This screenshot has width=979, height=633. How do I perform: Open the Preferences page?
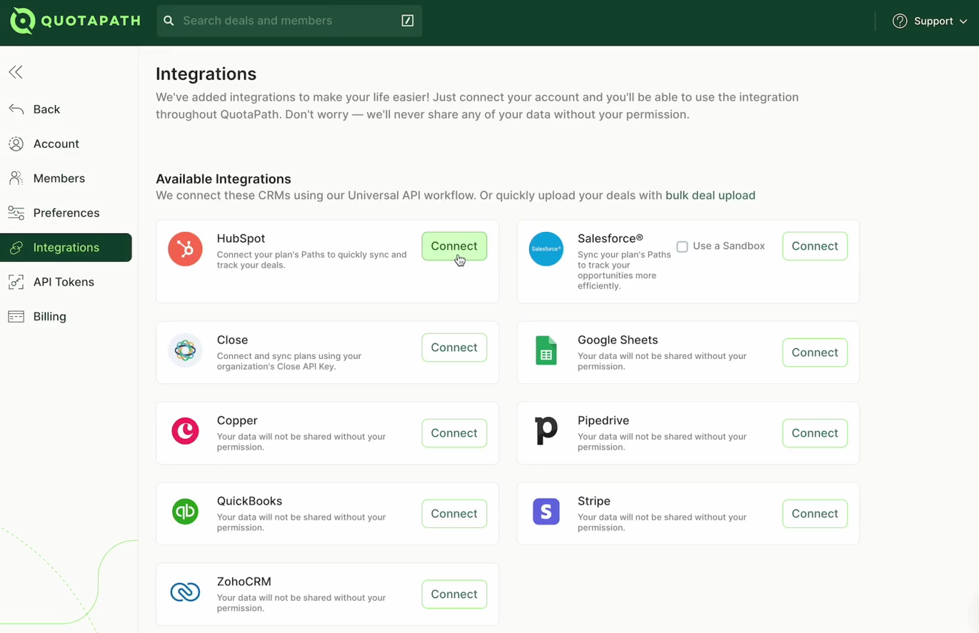click(x=66, y=213)
